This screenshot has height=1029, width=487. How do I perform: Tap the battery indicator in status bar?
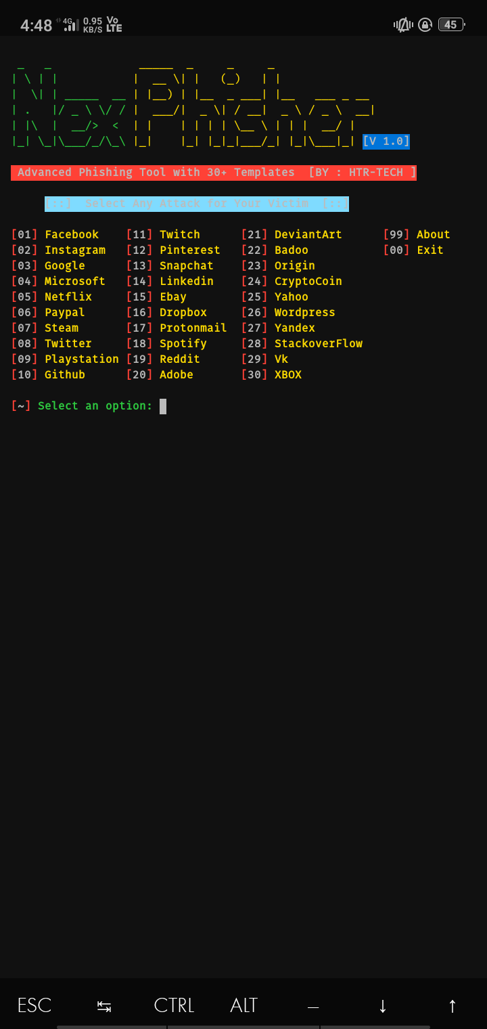451,25
